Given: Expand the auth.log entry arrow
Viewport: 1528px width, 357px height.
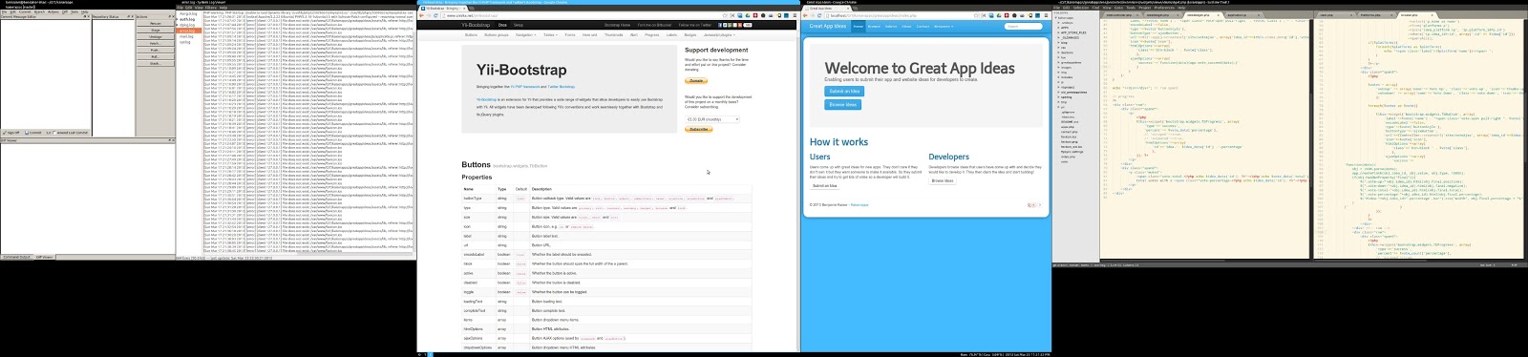Looking at the screenshot, I should [177, 19].
